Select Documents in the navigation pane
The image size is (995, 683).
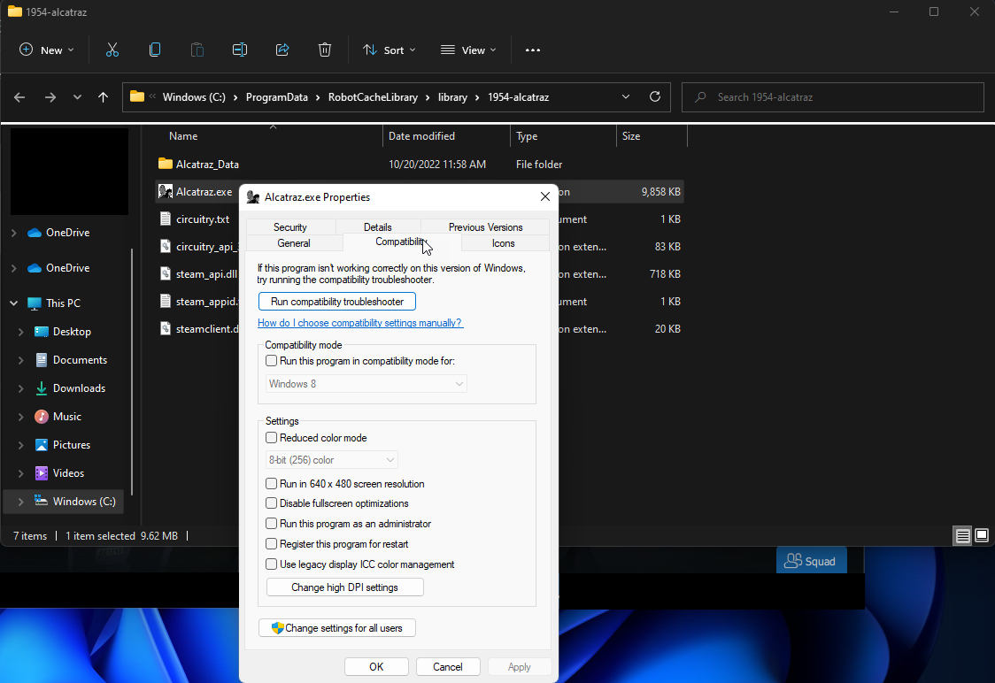coord(80,359)
